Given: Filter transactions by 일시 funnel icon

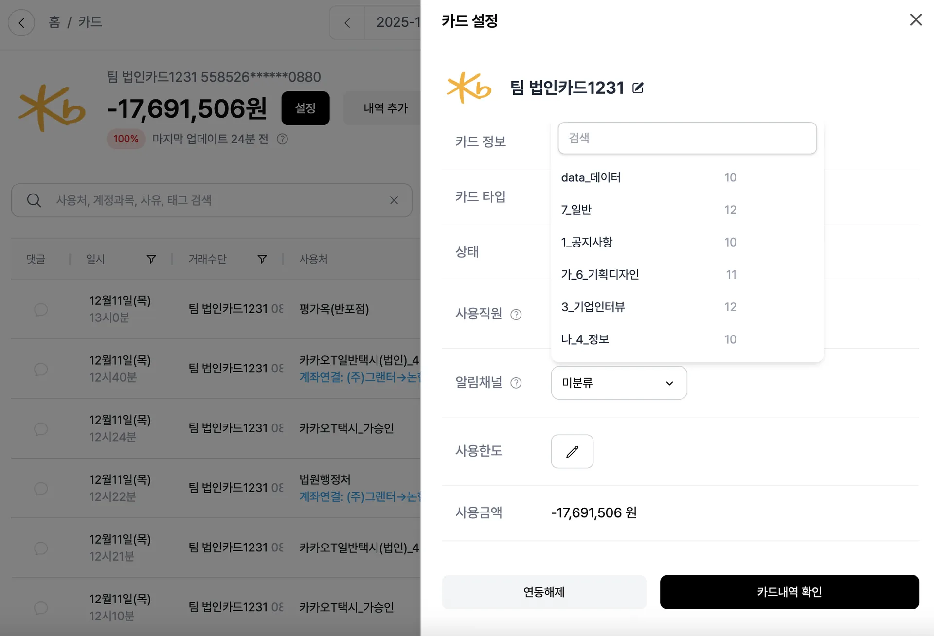Looking at the screenshot, I should tap(151, 259).
